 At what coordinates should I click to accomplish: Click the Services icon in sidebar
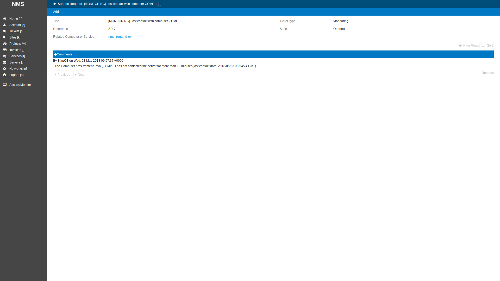pos(5,56)
